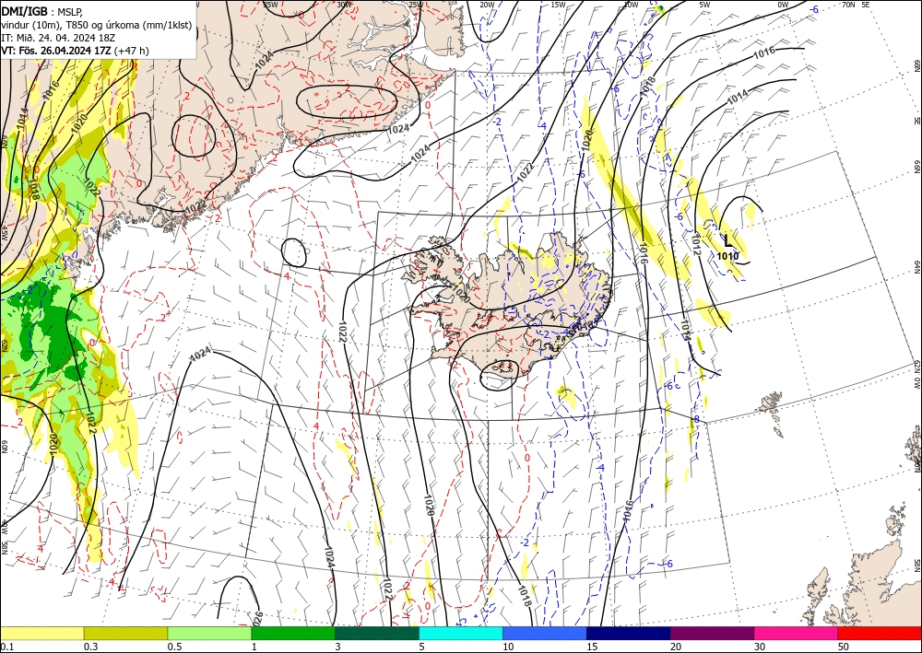Choose the purple 20 mm legend swatch
This screenshot has height=653, width=922.
[x=712, y=633]
